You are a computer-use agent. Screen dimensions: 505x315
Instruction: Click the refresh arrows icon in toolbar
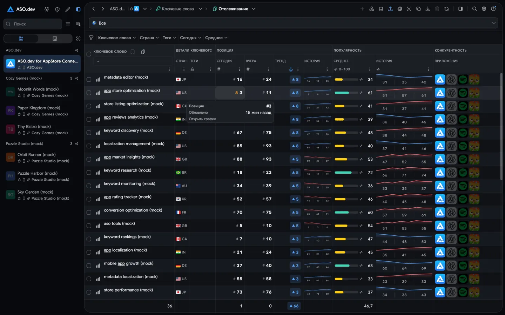coord(446,9)
